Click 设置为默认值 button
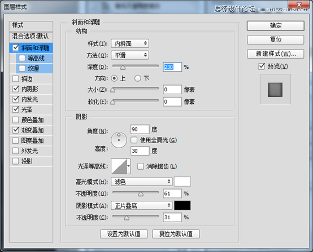The height and width of the screenshot is (252, 313). [x=124, y=234]
